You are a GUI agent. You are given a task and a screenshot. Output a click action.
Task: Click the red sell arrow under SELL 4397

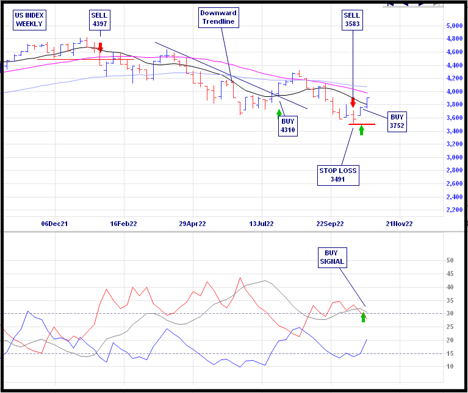pyautogui.click(x=101, y=47)
